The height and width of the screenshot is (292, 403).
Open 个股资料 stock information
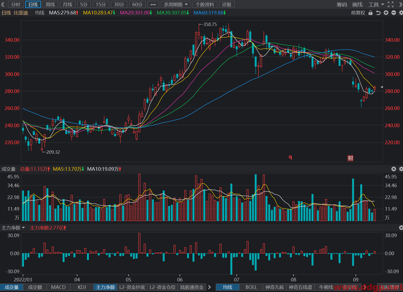click(205, 4)
